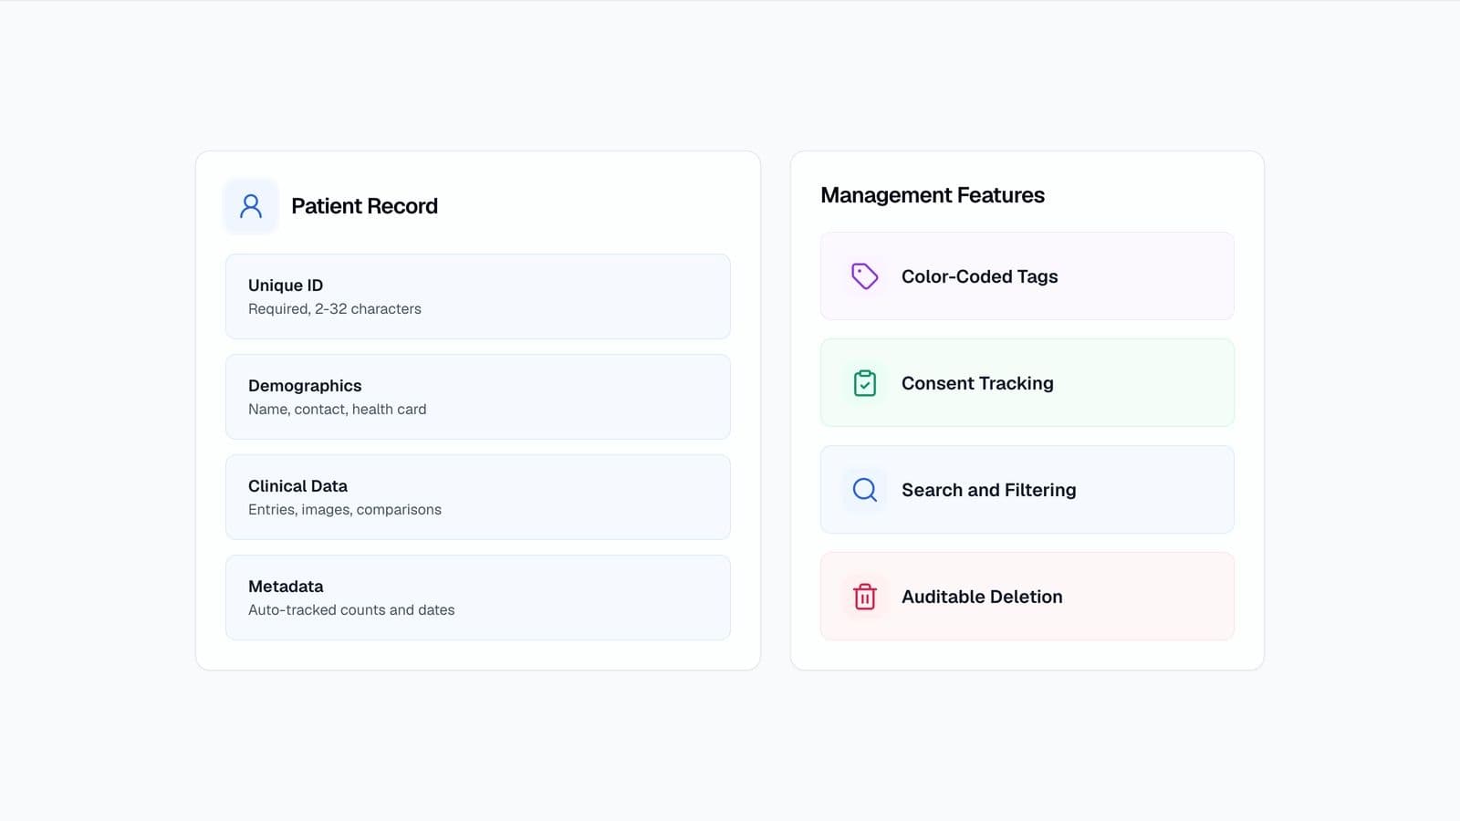1460x821 pixels.
Task: Click the Patient Record user icon
Action: tap(251, 206)
